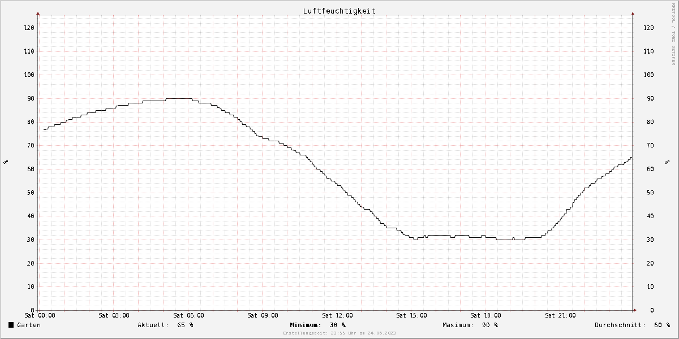Click the percent unit symbol on the left axis
The width and height of the screenshot is (679, 339).
click(6, 162)
